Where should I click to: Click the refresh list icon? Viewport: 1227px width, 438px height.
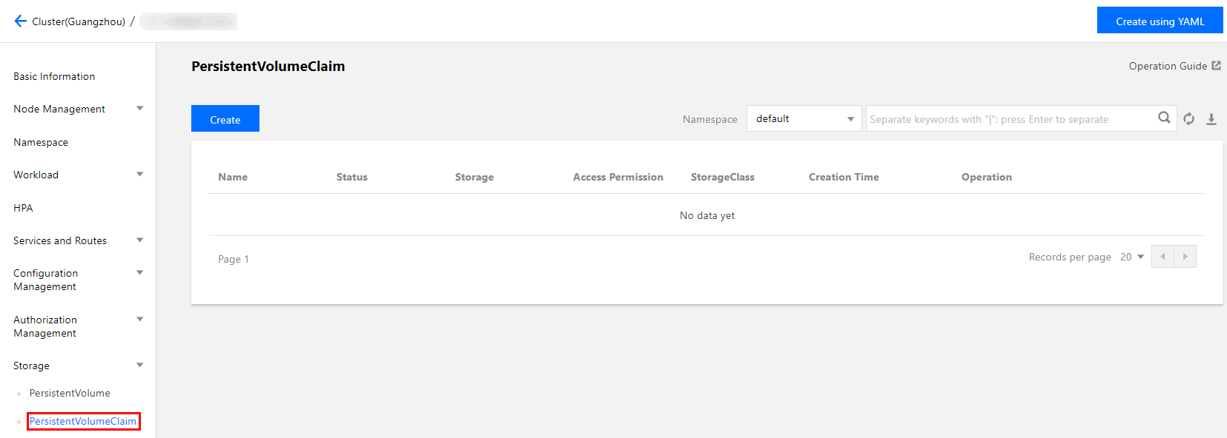click(x=1189, y=119)
